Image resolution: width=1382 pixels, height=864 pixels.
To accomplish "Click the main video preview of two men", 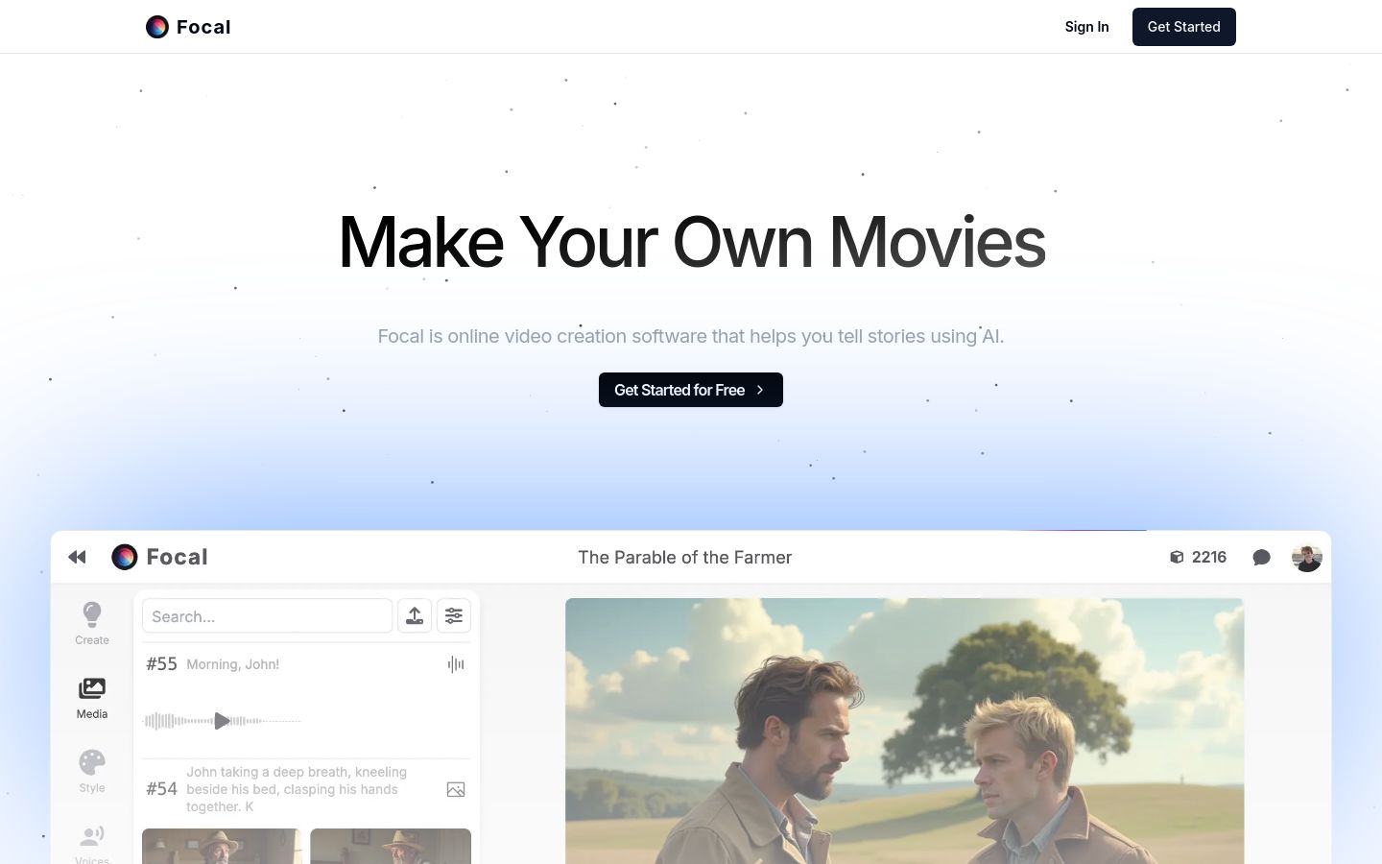I will [x=904, y=732].
